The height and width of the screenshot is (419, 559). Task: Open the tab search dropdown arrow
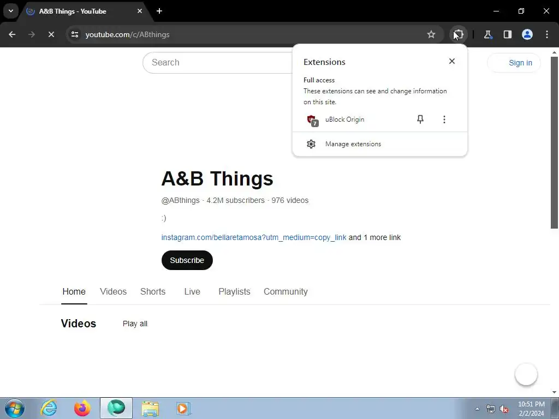11,11
